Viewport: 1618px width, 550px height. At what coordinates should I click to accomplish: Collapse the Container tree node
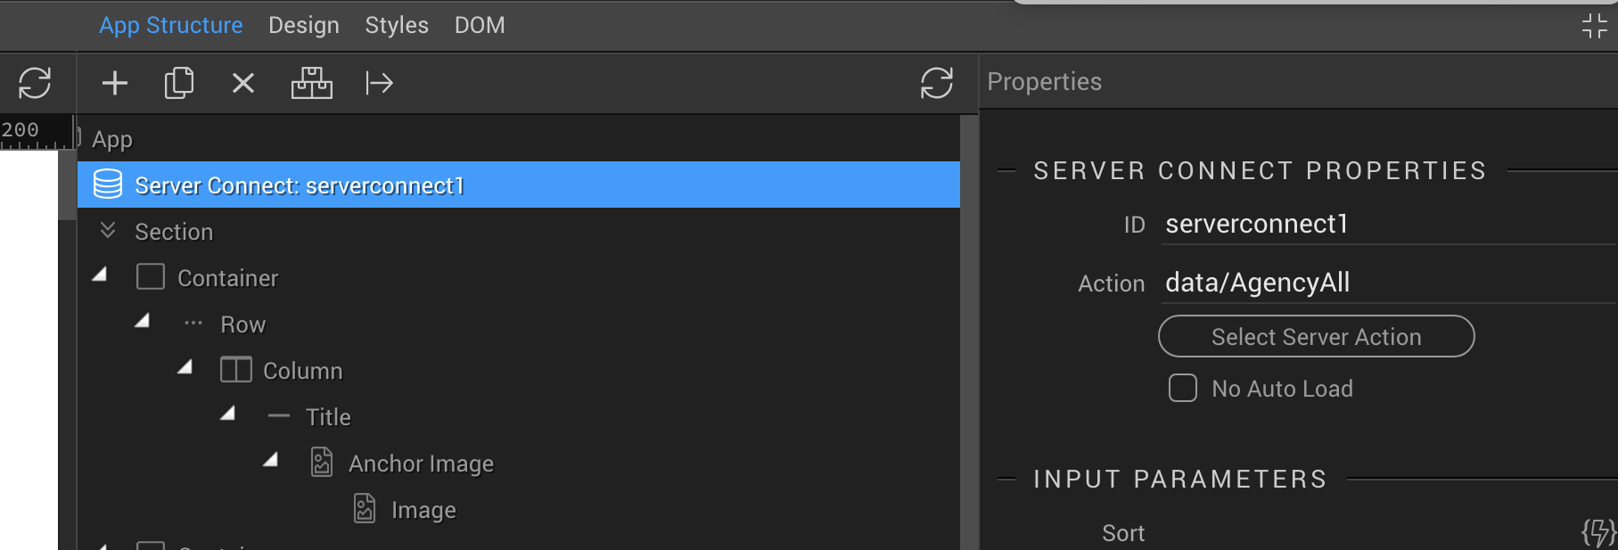[100, 275]
